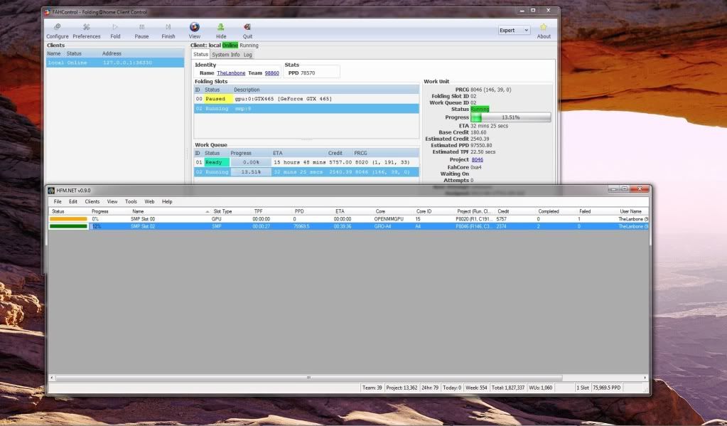Viewport: 727px width, 426px height.
Task: Click the HFM.NET title bar icon
Action: (x=51, y=191)
